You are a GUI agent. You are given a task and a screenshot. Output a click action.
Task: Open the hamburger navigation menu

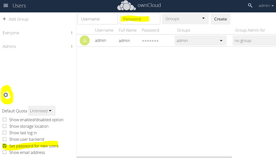point(6,6)
